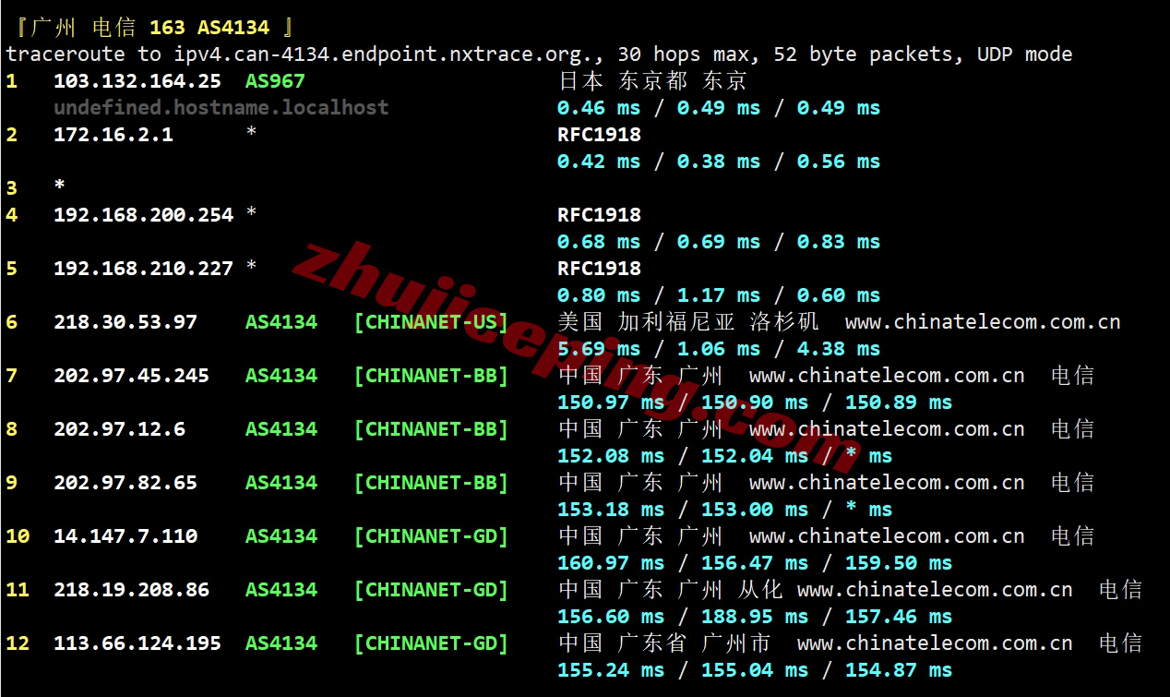Select the IP address 103.132.164.25 on hop 1
1170x697 pixels.
tap(137, 81)
